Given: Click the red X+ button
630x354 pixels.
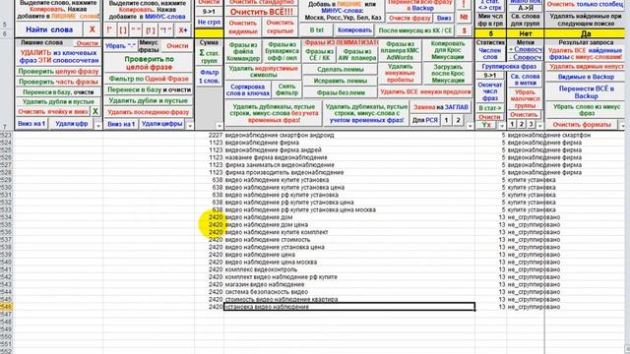Looking at the screenshot, I should (183, 30).
